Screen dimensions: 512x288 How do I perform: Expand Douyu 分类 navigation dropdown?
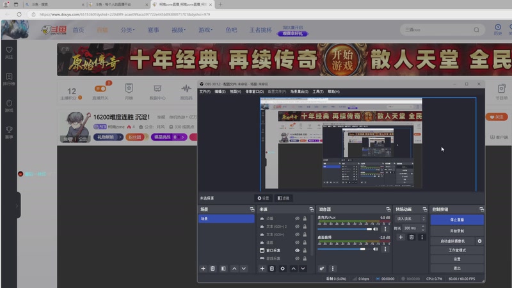point(127,30)
